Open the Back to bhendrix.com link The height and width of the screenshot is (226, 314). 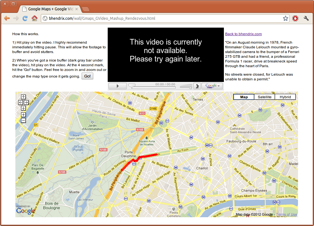[x=243, y=34]
